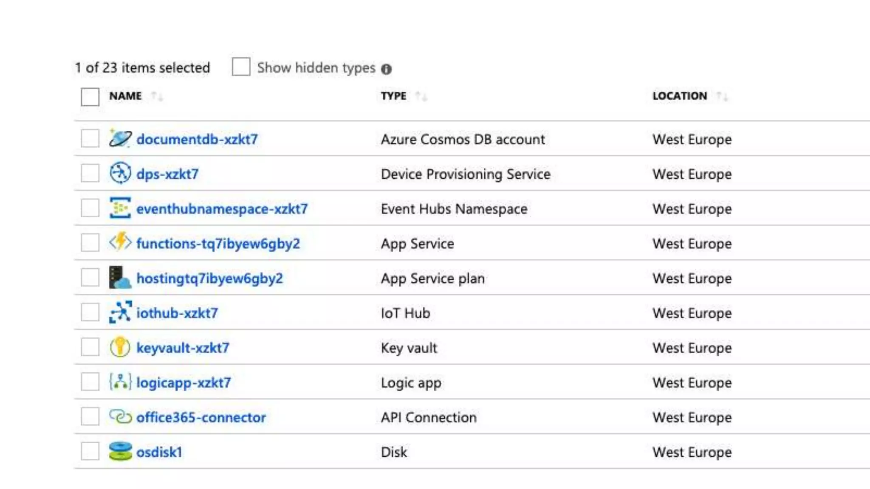Click the Functions lightning bolt icon
The width and height of the screenshot is (870, 489).
(120, 242)
